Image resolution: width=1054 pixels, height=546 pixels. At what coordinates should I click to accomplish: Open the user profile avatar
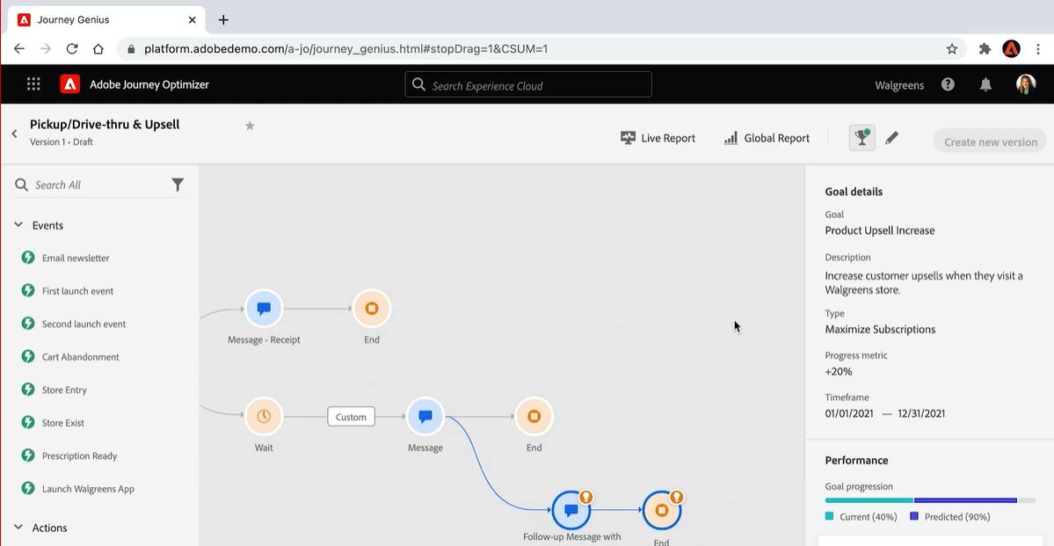[1026, 84]
